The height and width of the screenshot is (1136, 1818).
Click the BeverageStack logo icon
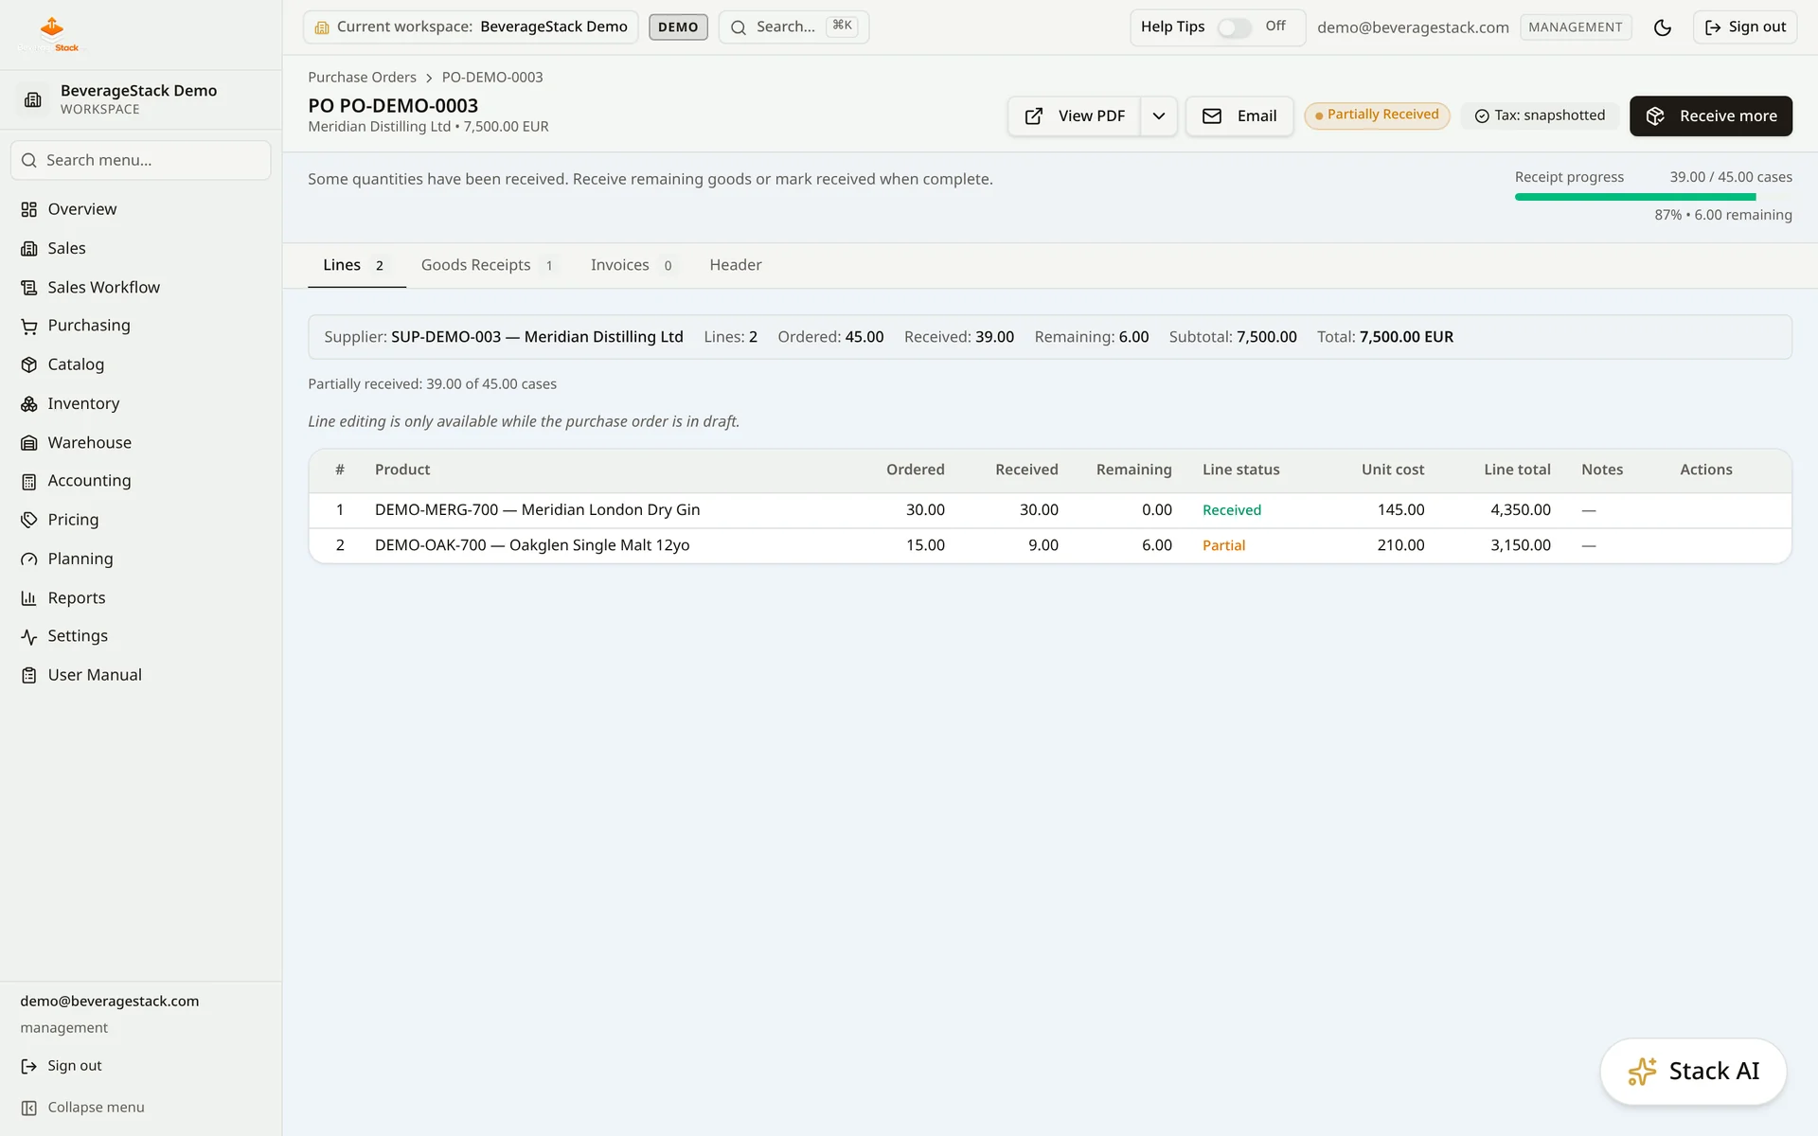tap(52, 33)
